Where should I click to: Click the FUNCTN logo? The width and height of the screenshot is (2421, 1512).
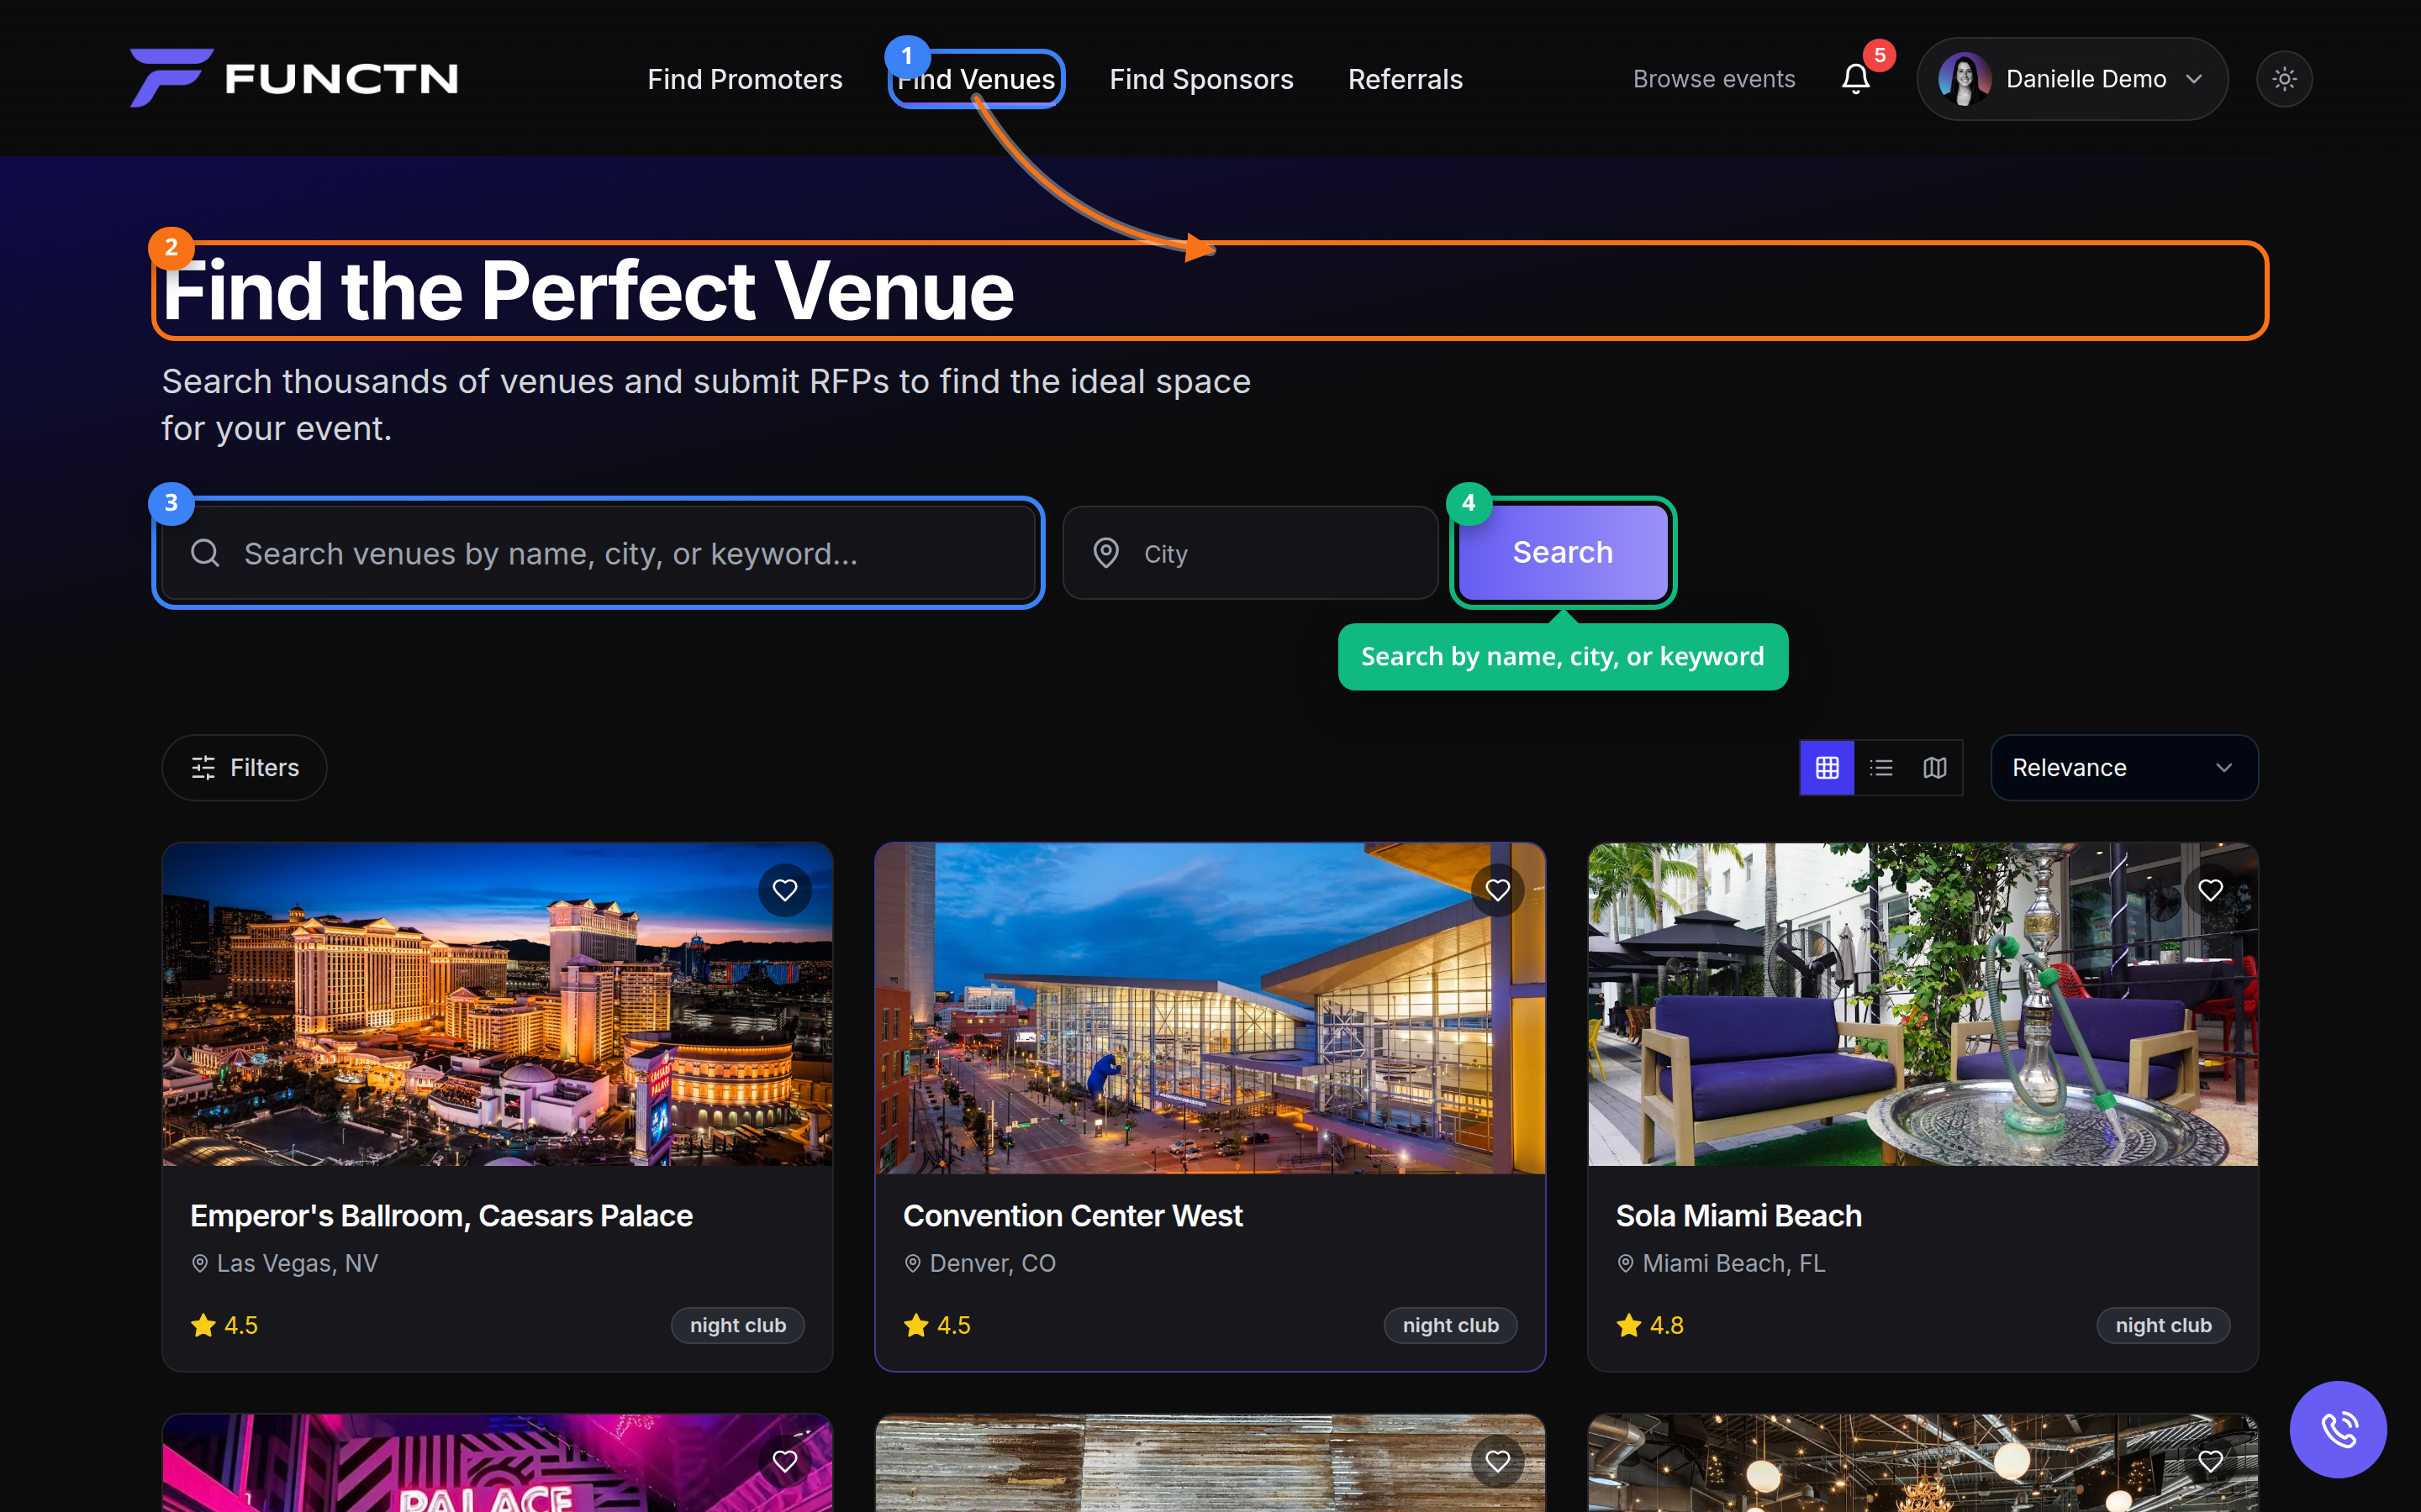point(294,78)
